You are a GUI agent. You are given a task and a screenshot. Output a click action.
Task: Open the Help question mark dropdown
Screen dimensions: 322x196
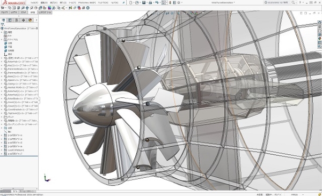tap(301, 3)
